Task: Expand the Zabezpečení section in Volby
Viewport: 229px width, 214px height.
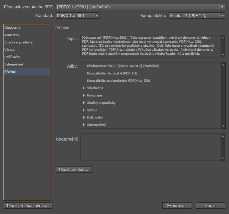Action: (84, 125)
